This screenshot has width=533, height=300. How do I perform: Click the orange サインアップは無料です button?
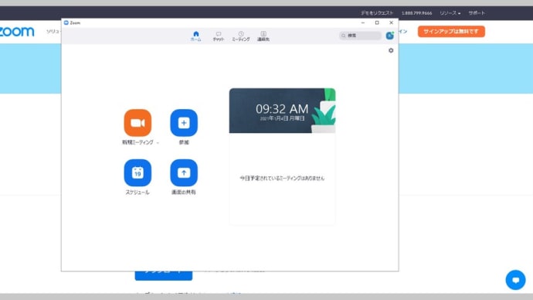pos(451,32)
